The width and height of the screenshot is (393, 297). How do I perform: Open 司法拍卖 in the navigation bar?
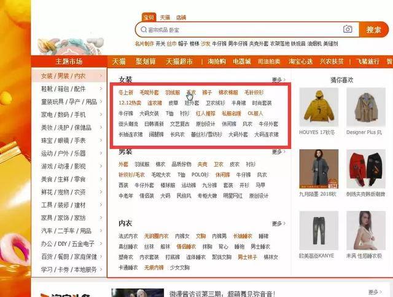269,61
